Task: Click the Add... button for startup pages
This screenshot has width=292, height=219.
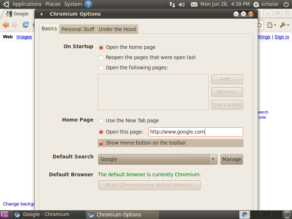Action: tap(227, 79)
